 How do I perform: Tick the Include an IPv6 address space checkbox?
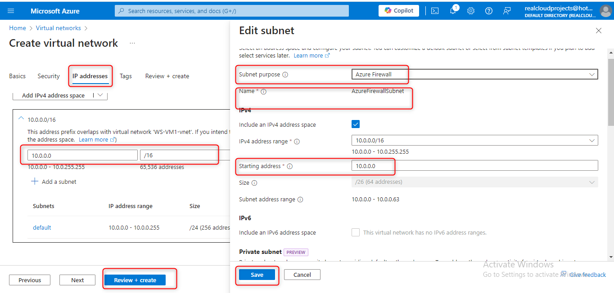point(356,232)
